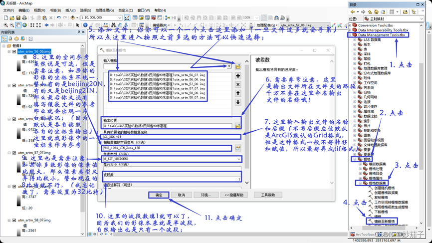432x243 pixels.
Task: Open the pixel type 8_BIT_UNSIGNED dropdown
Action: tap(238, 159)
